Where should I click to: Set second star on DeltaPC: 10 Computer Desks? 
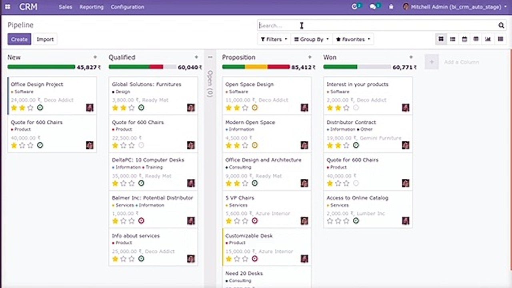pos(124,183)
